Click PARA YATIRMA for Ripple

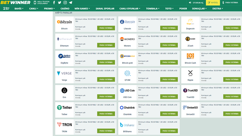pos(232,79)
